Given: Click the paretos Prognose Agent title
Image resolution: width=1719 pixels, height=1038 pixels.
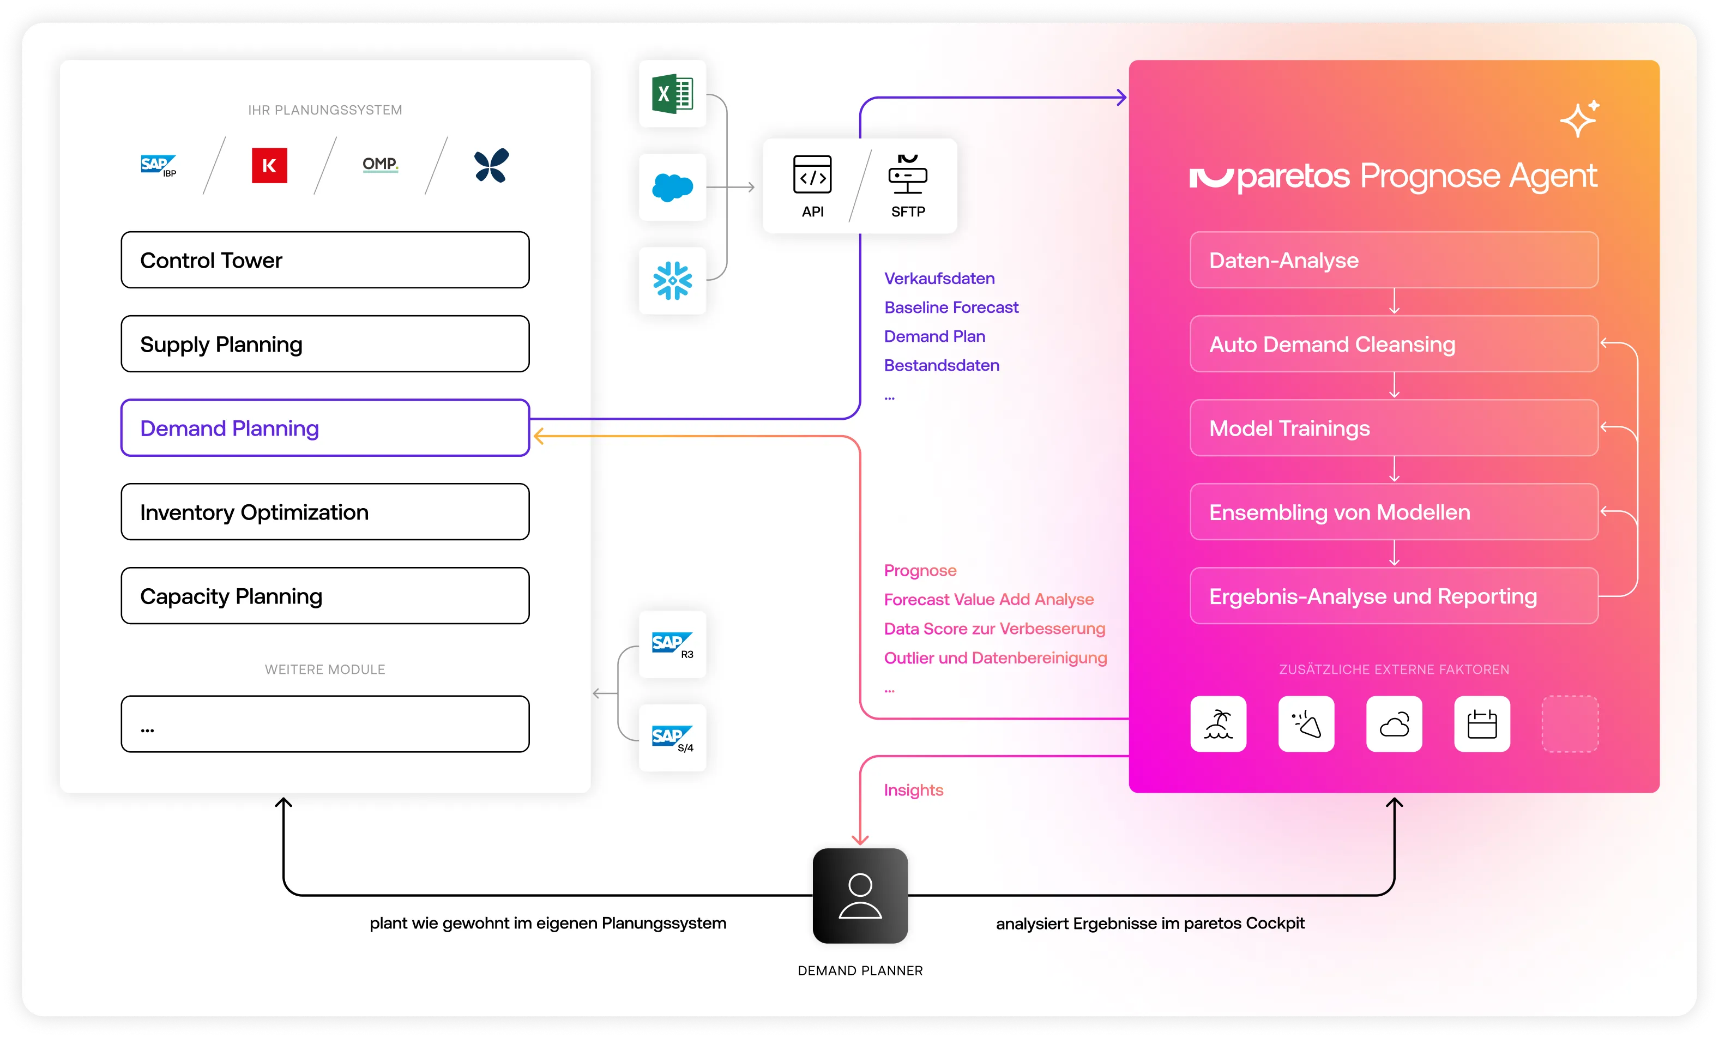Looking at the screenshot, I should coord(1393,177).
